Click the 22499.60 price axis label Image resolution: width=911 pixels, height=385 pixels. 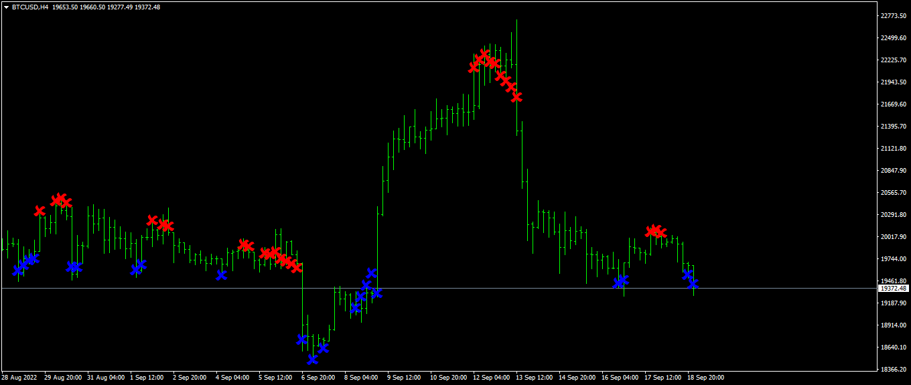895,37
